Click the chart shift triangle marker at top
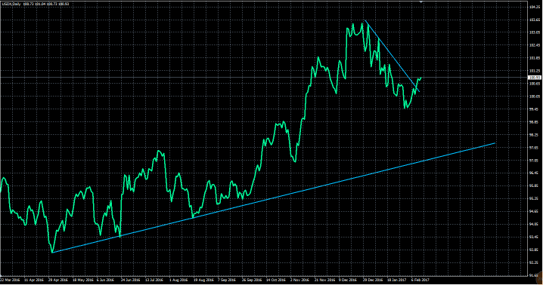This screenshot has width=543, height=285. click(x=421, y=2)
